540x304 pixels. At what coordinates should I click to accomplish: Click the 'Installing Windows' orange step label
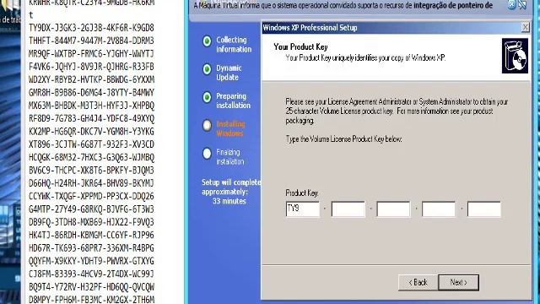click(230, 128)
